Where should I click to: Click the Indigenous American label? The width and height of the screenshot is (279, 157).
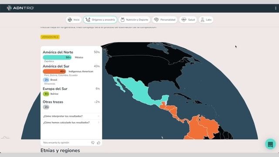click(x=81, y=72)
